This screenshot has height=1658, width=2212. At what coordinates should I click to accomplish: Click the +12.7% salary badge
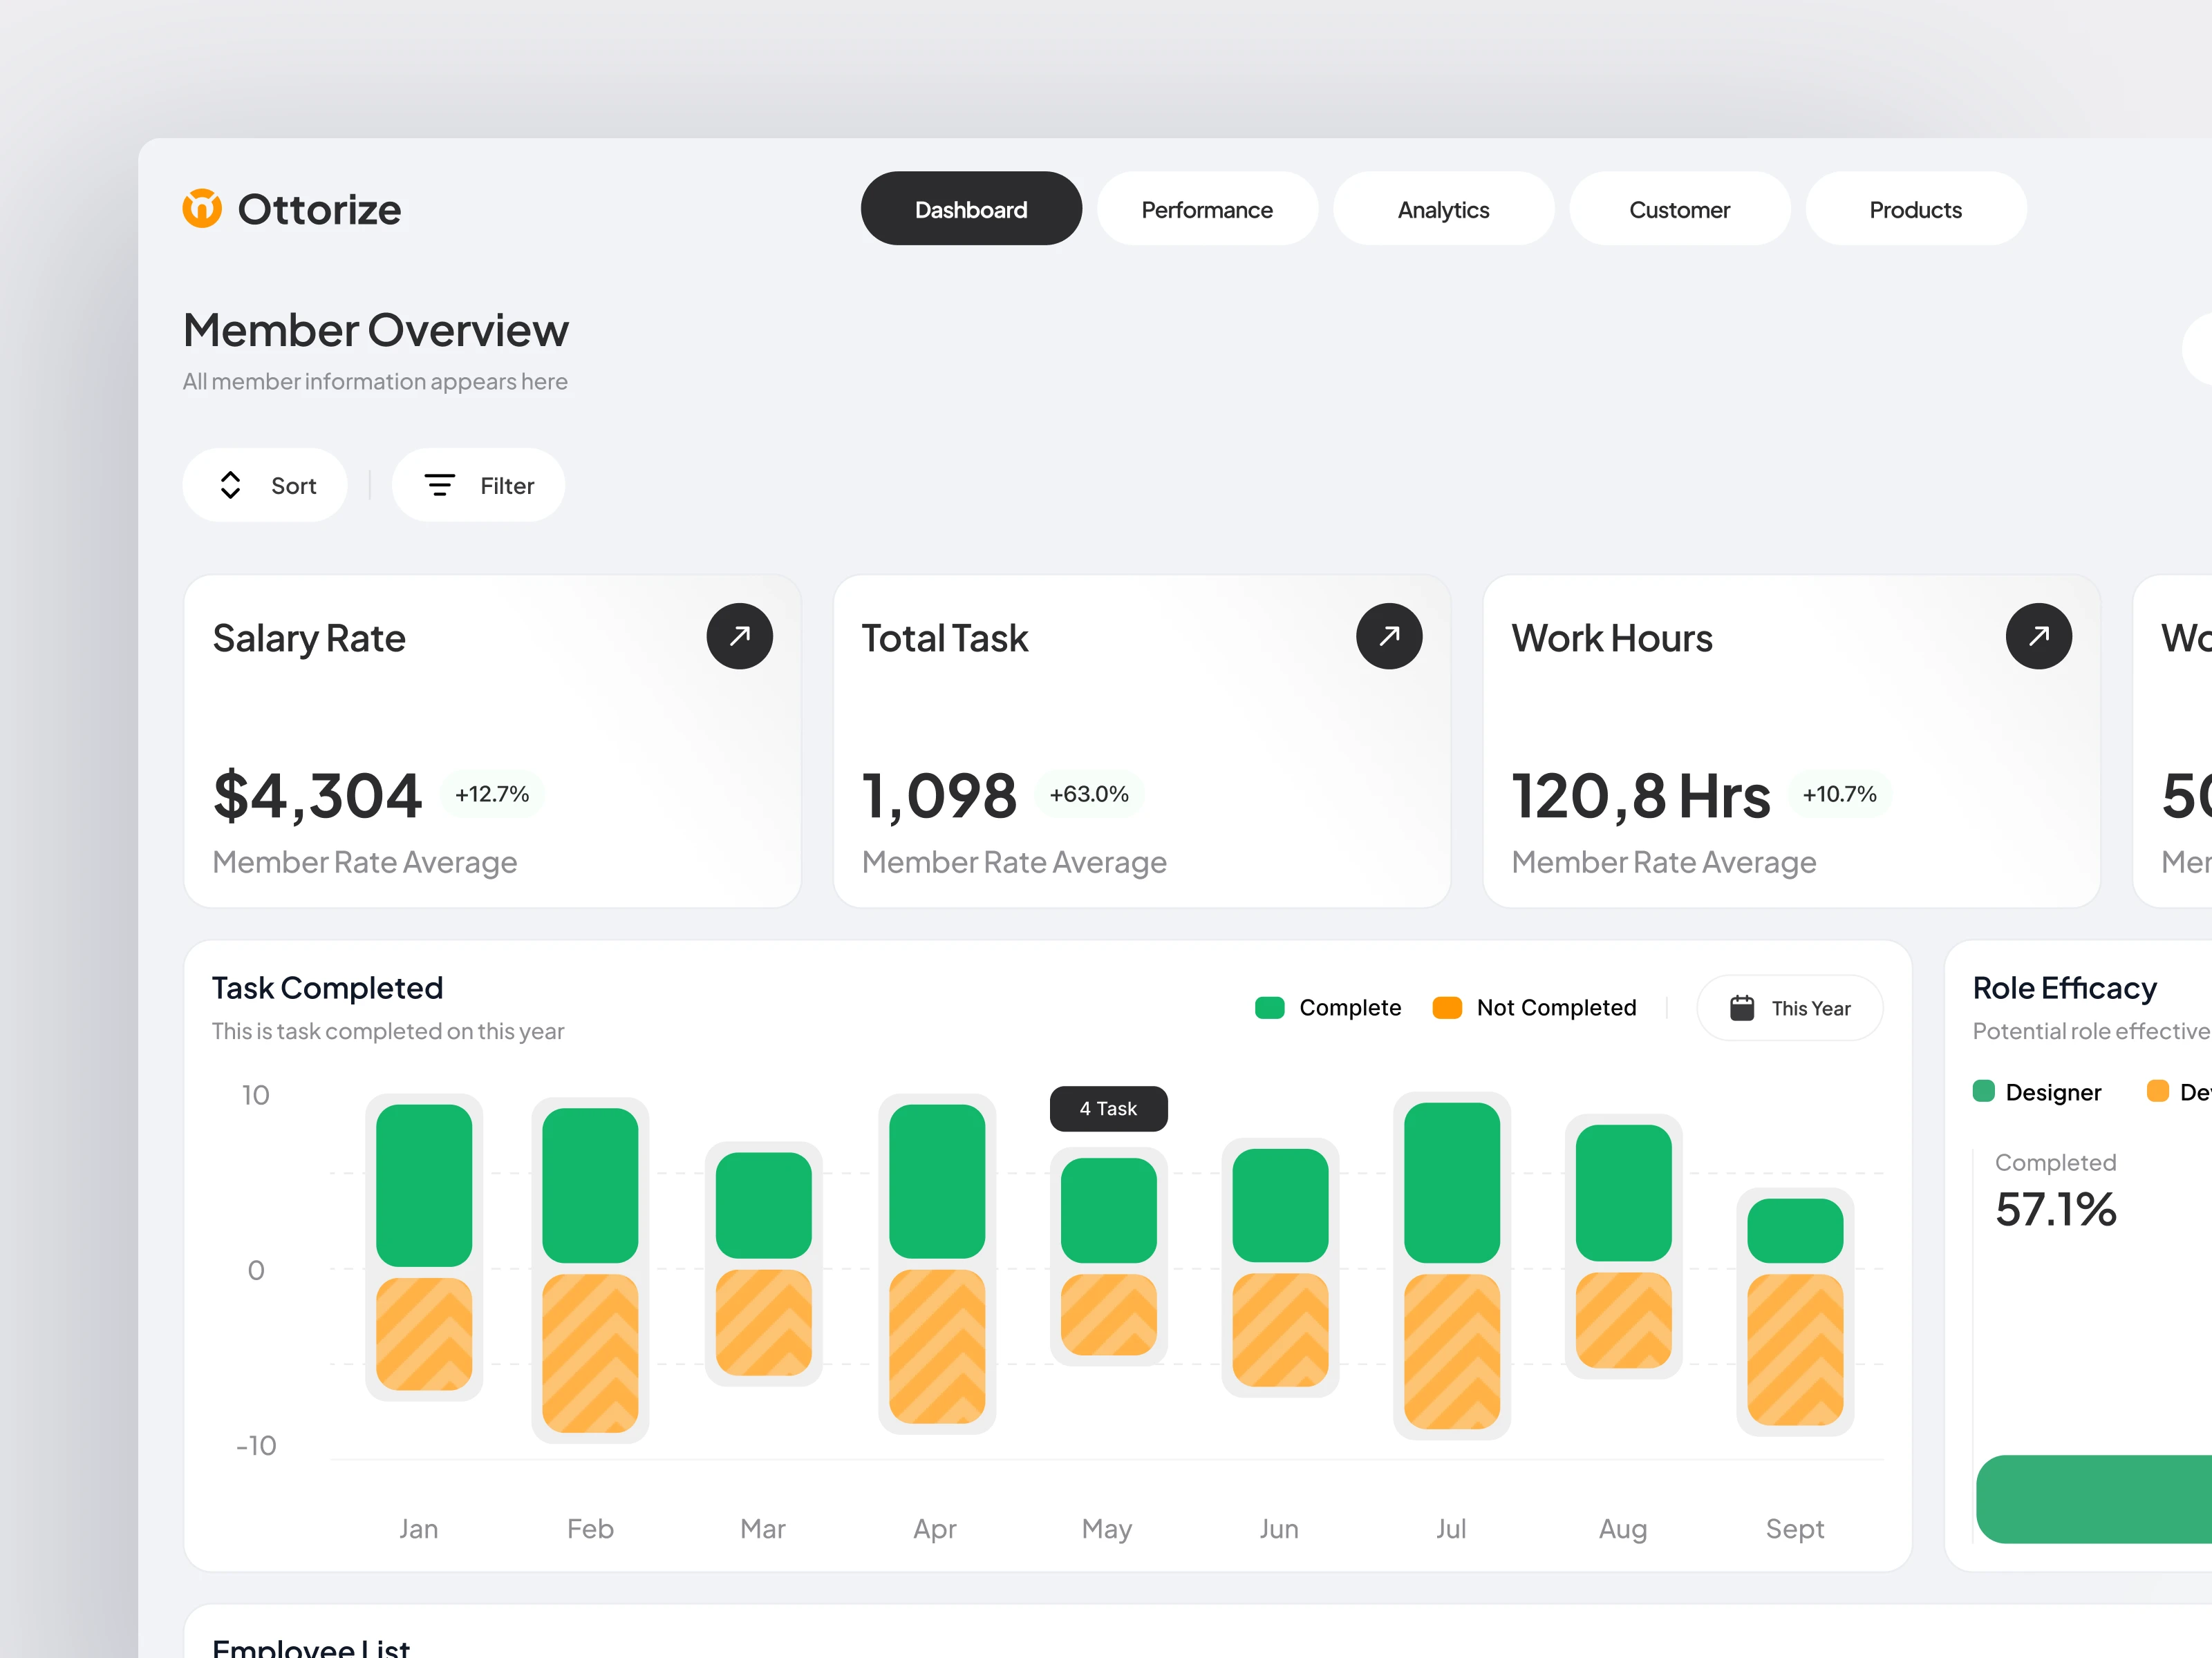[492, 794]
